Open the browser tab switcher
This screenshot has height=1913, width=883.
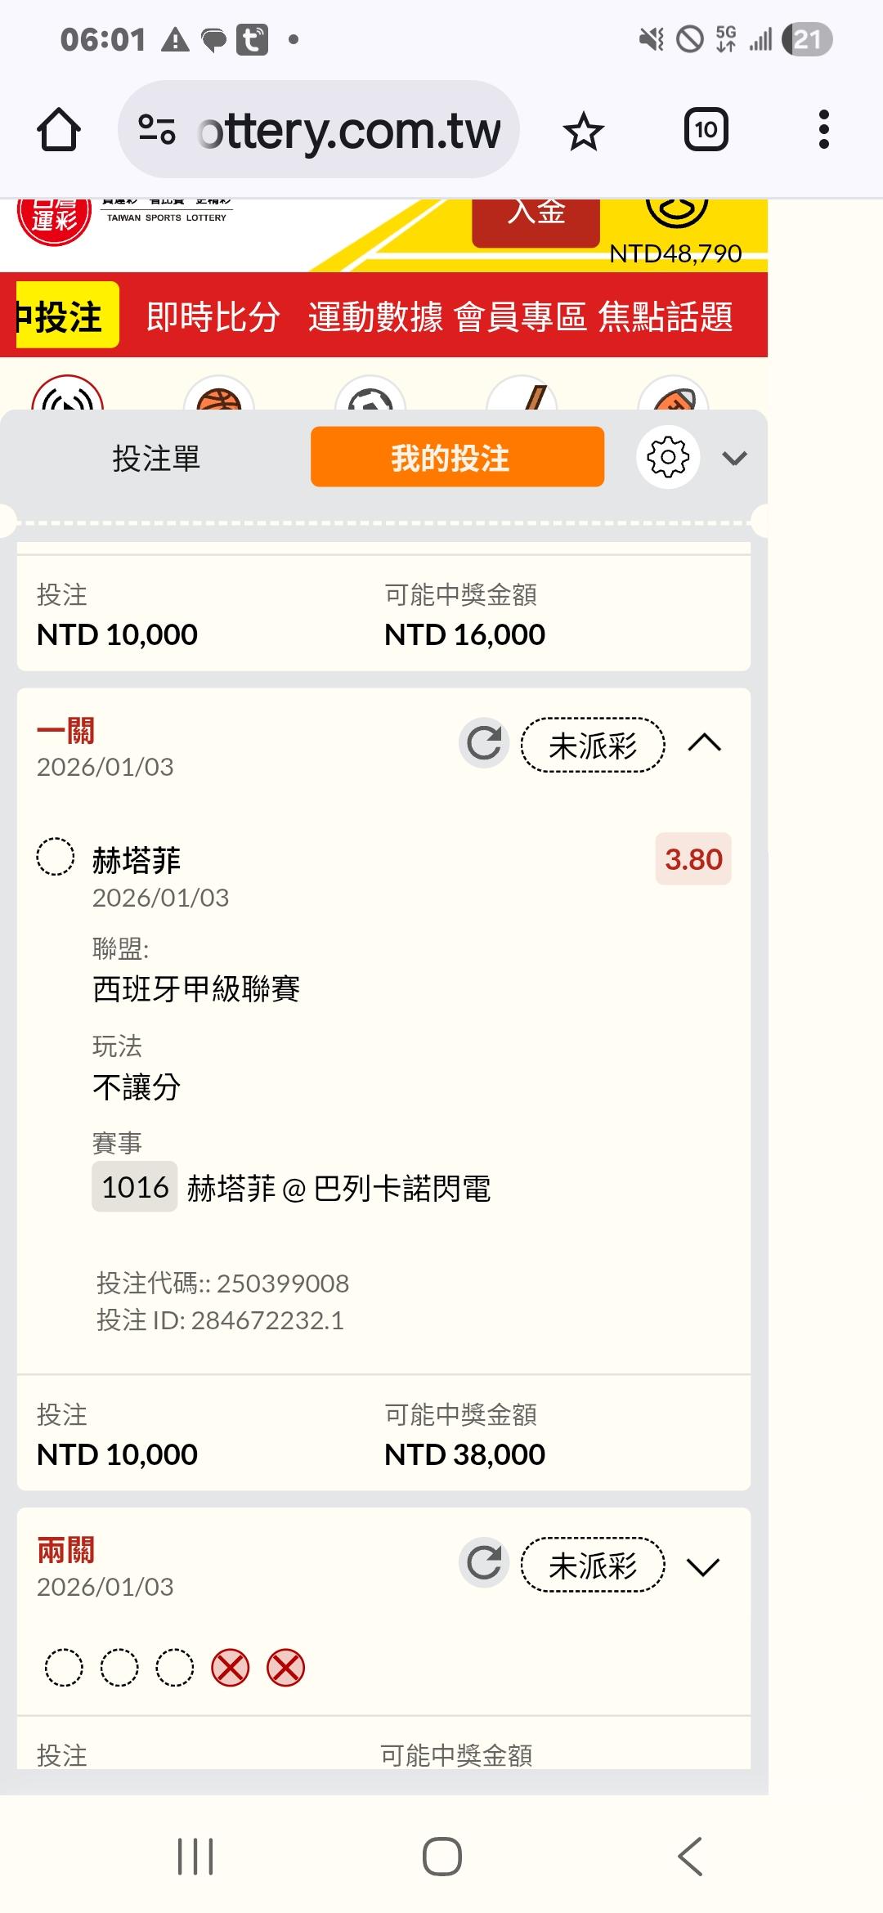[706, 130]
